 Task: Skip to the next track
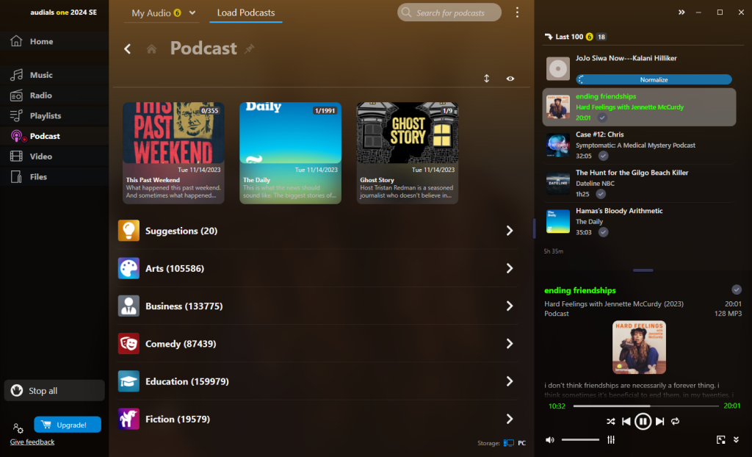659,422
